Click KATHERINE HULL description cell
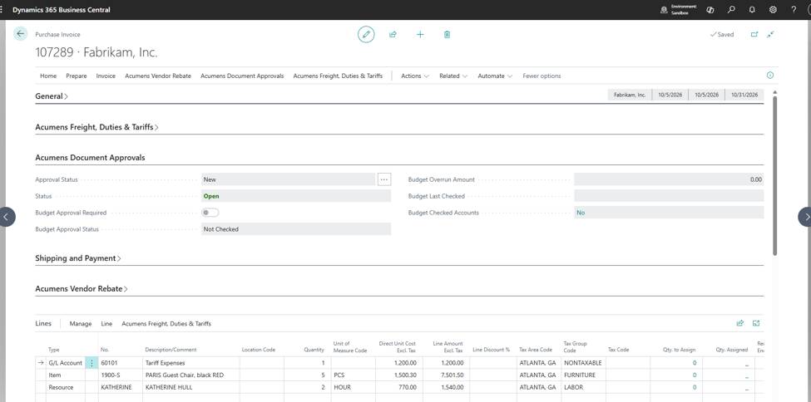The image size is (811, 402). [x=190, y=387]
